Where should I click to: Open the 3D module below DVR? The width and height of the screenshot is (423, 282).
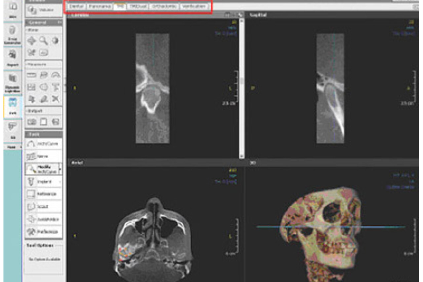pos(13,131)
